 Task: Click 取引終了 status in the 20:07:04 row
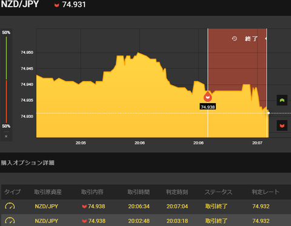coord(216,207)
